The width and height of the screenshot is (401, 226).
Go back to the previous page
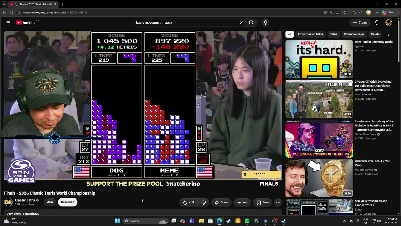coord(4,13)
